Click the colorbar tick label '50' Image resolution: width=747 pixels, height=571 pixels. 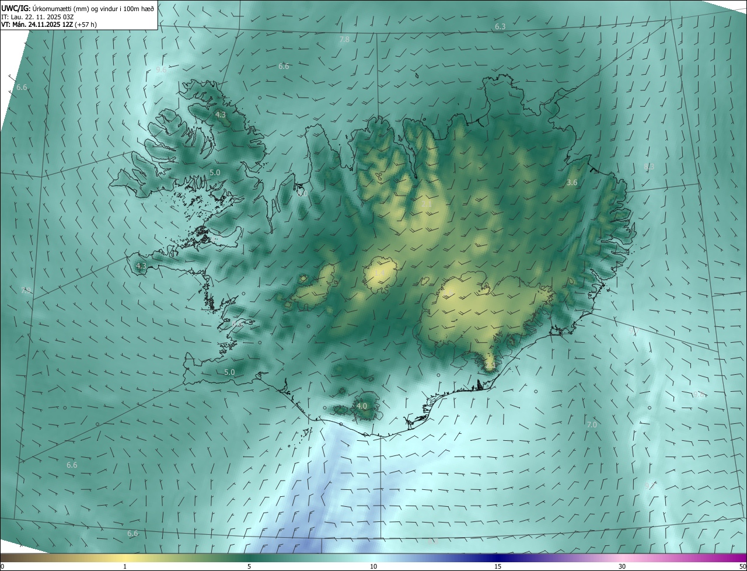[x=742, y=566]
